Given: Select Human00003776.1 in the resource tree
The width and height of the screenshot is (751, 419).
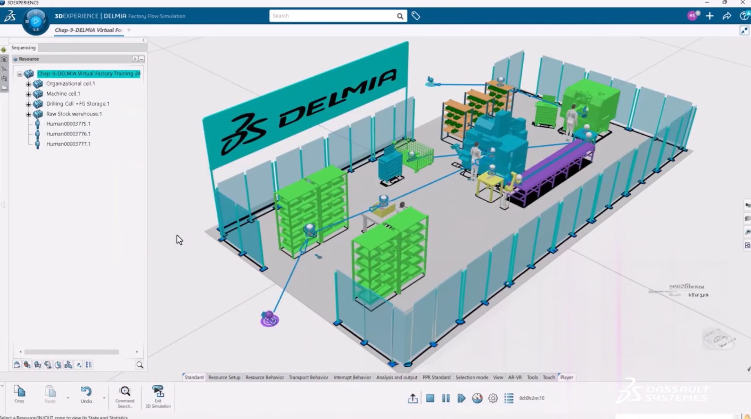Looking at the screenshot, I should click(68, 134).
